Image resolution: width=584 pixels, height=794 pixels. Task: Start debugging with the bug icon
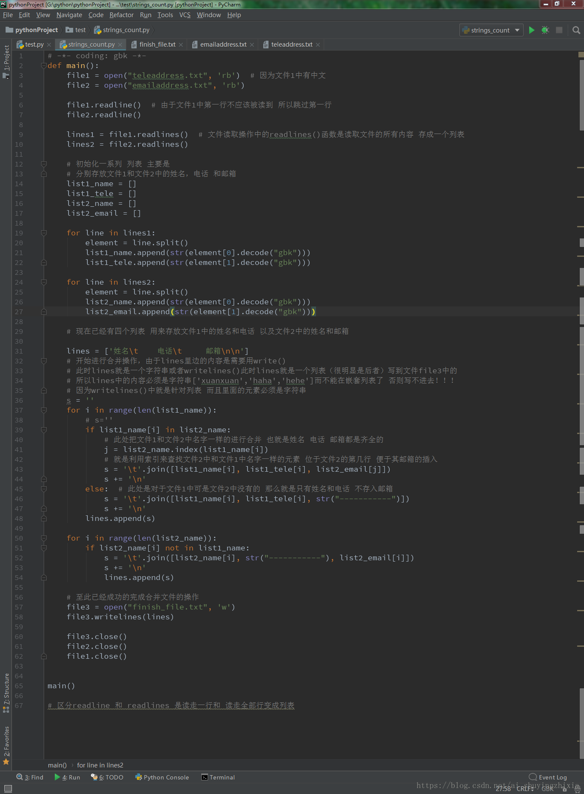[x=545, y=30]
